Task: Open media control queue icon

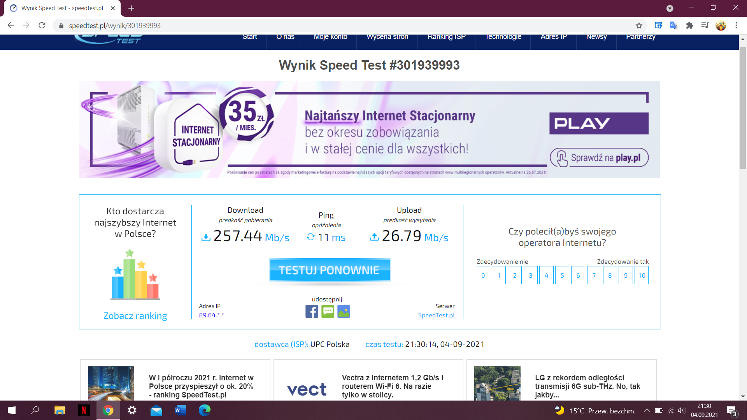Action: [705, 26]
